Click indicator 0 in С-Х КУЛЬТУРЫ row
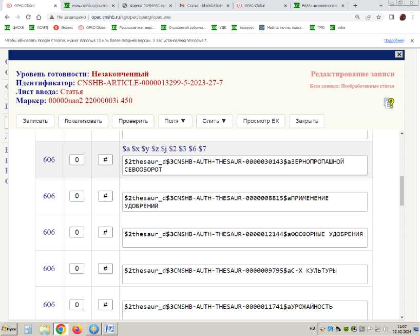Screen dimensions: 420x336 pos(77,268)
